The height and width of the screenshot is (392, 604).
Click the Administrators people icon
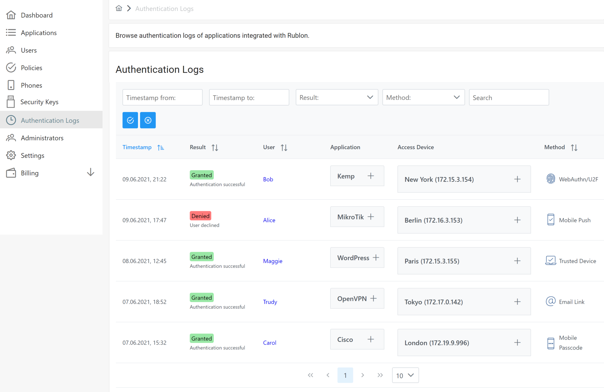11,138
